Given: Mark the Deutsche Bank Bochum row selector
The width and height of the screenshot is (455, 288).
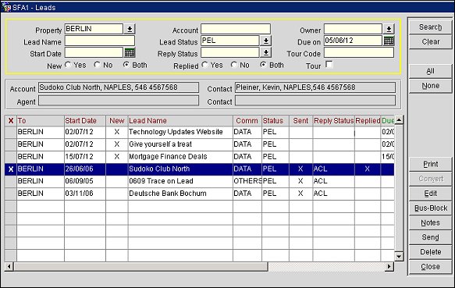Looking at the screenshot, I should (x=11, y=194).
